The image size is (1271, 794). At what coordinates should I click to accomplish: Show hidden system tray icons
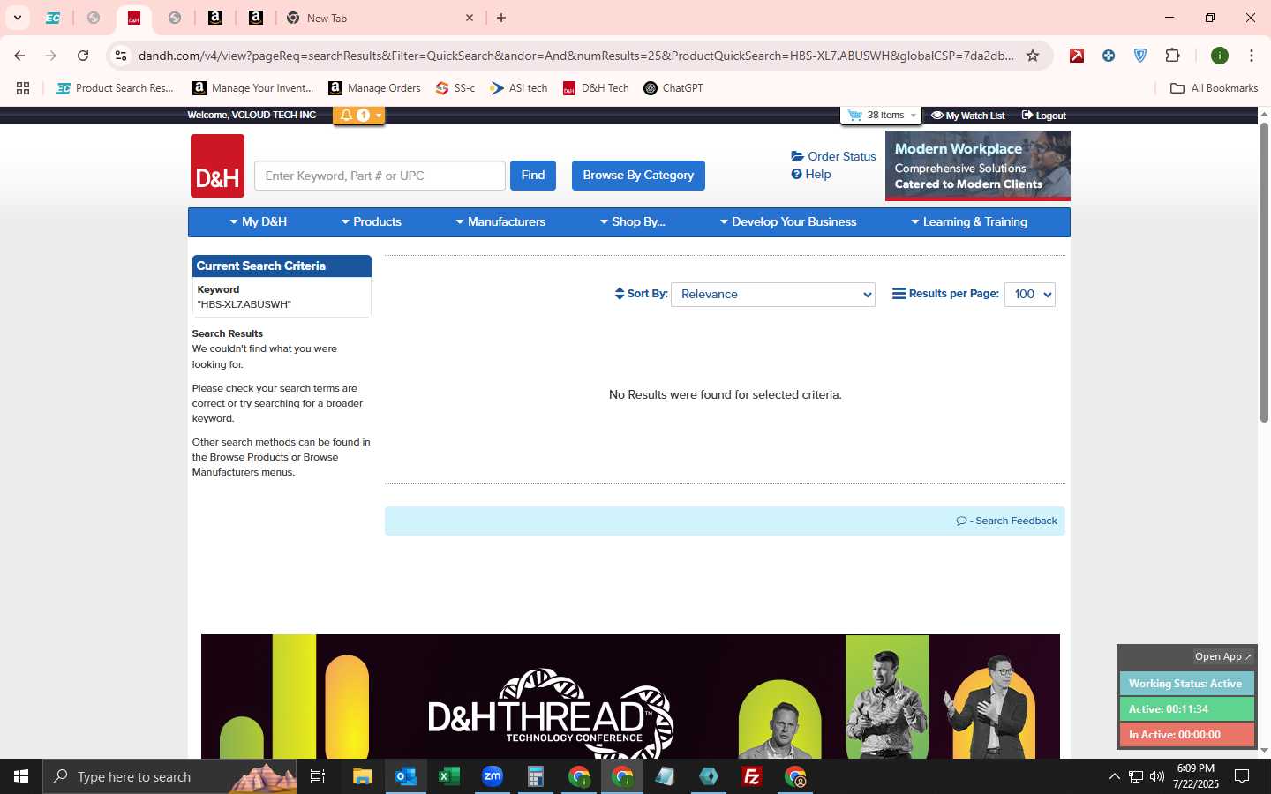click(x=1114, y=776)
